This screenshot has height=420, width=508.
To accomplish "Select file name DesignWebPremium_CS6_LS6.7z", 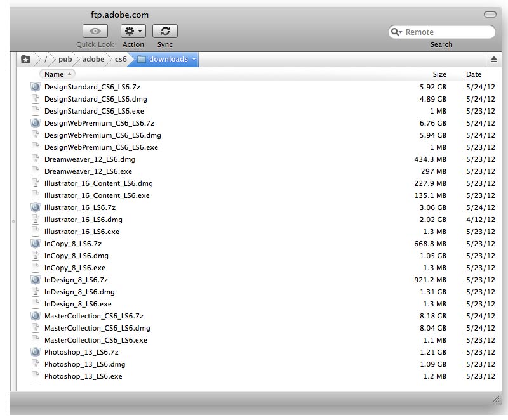I will (x=99, y=123).
